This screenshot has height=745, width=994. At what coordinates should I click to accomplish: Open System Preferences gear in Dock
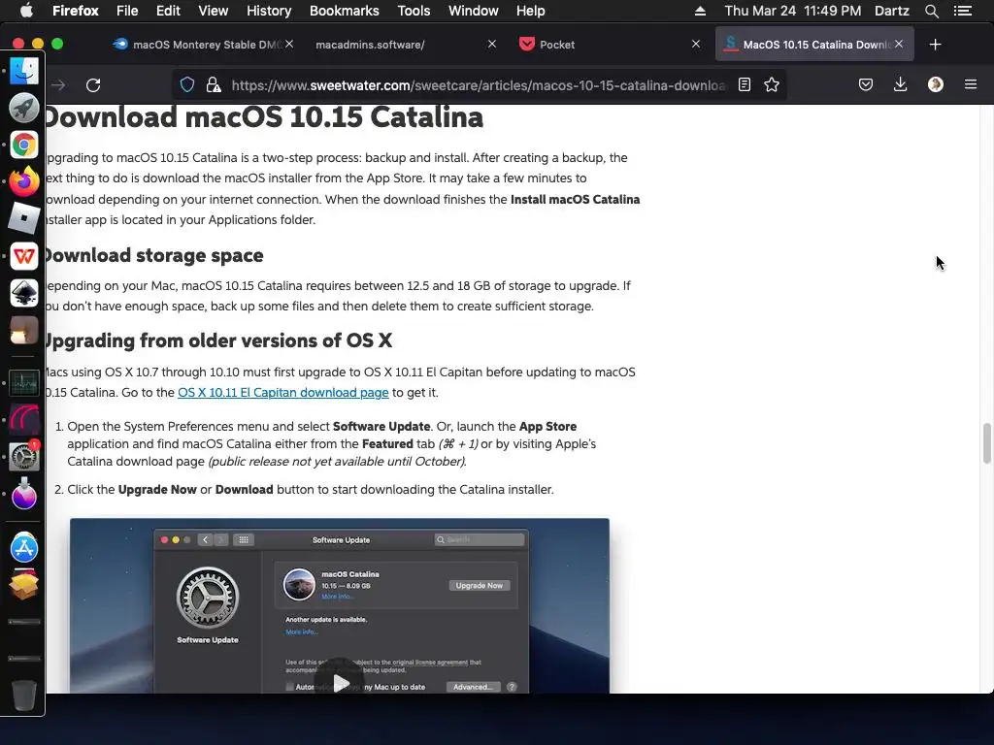24,457
